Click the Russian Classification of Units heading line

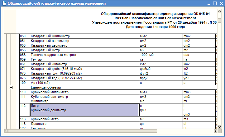(155, 18)
